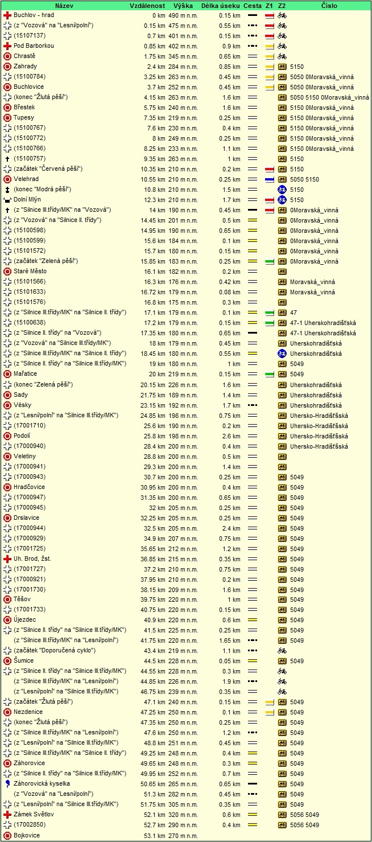The height and width of the screenshot is (842, 372).
Task: Click the green trail marker in Mařatice row
Action: coord(270,374)
